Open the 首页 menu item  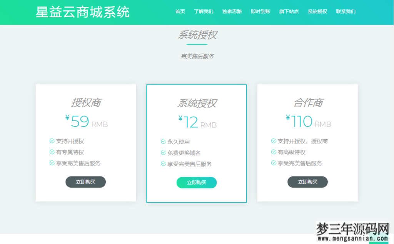[x=180, y=12]
